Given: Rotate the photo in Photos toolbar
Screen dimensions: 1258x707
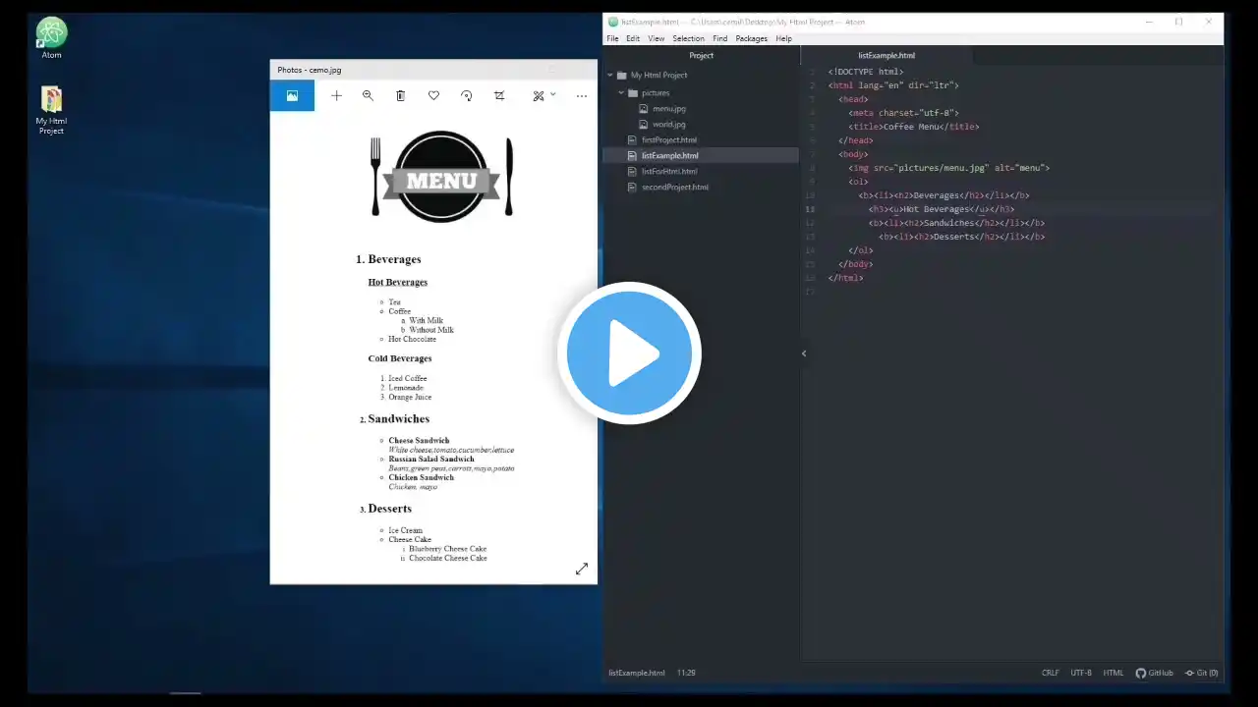Looking at the screenshot, I should point(466,95).
